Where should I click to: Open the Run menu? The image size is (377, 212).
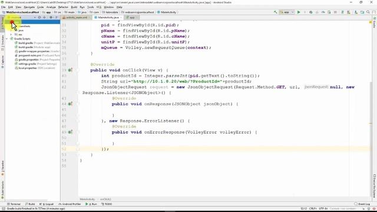pos(82,7)
